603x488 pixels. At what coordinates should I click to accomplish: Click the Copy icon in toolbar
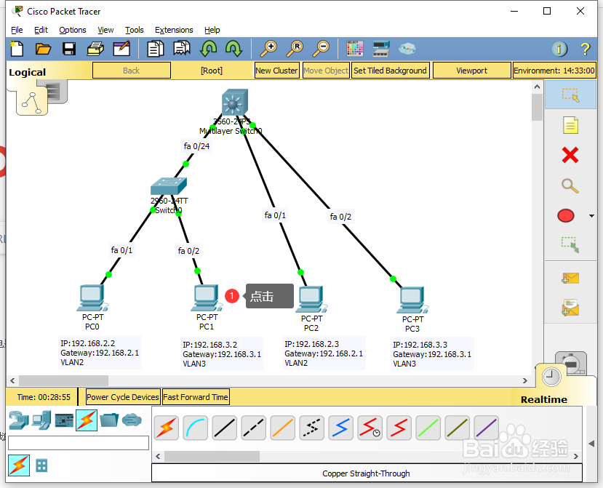click(156, 49)
